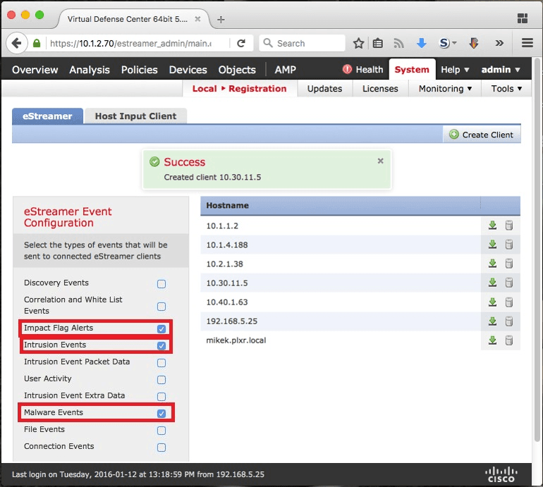Download certificate for client 10.1.1.2
The image size is (543, 487).
click(492, 226)
